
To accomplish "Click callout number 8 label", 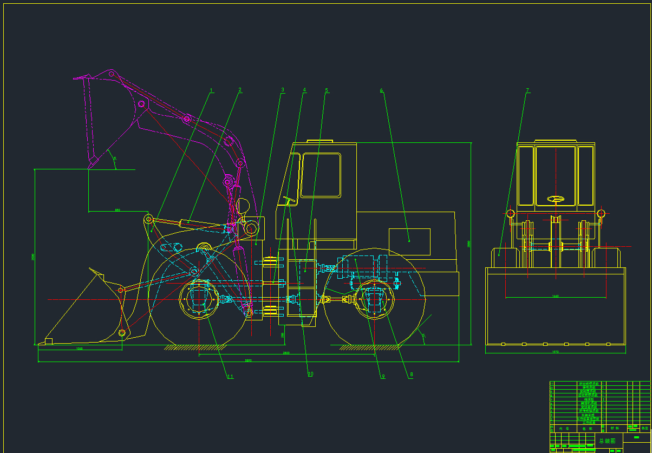I will point(411,374).
